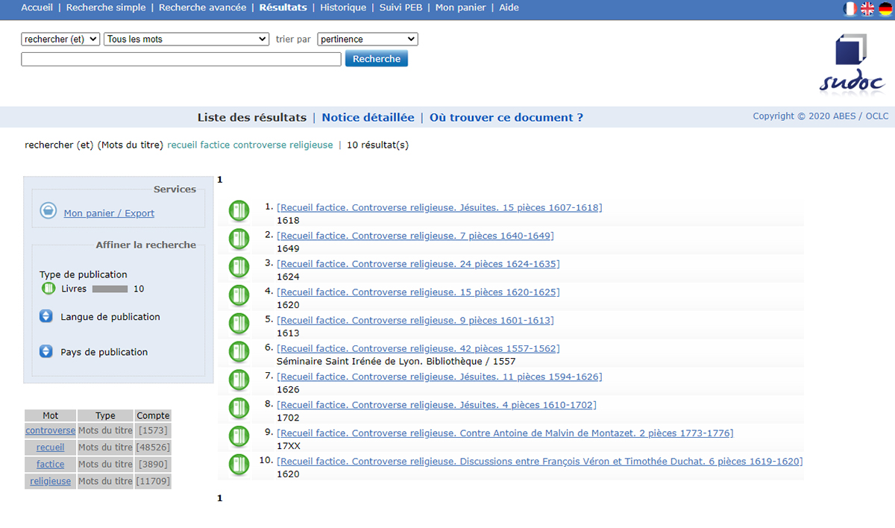Click the basket icon beside Mon panier / Export

pos(48,212)
